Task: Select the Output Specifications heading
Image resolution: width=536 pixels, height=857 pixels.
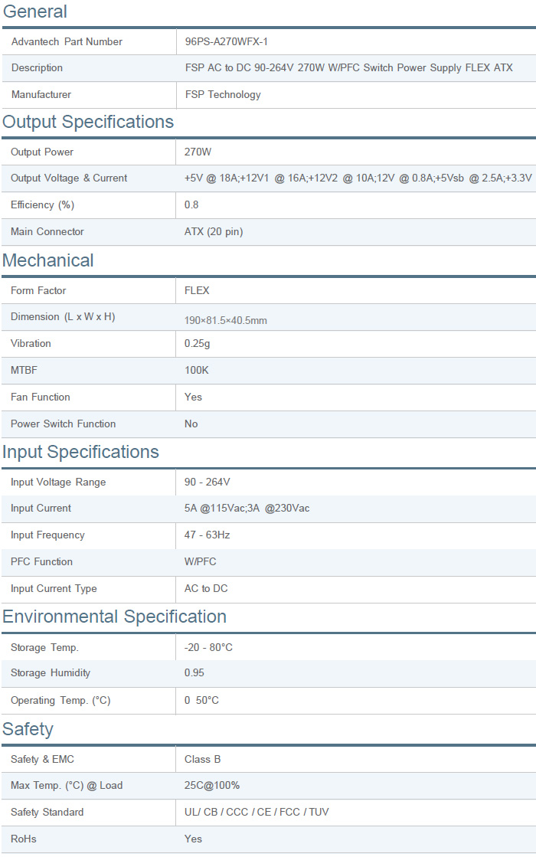Action: [88, 123]
